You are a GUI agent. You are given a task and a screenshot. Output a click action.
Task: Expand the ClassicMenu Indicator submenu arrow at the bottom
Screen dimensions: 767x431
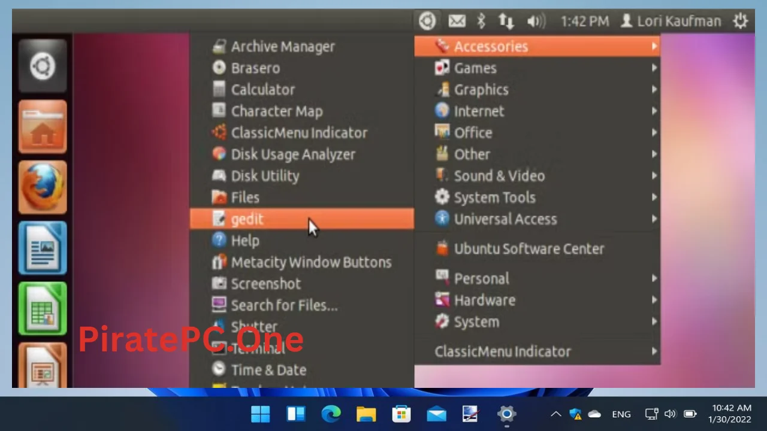[654, 352]
